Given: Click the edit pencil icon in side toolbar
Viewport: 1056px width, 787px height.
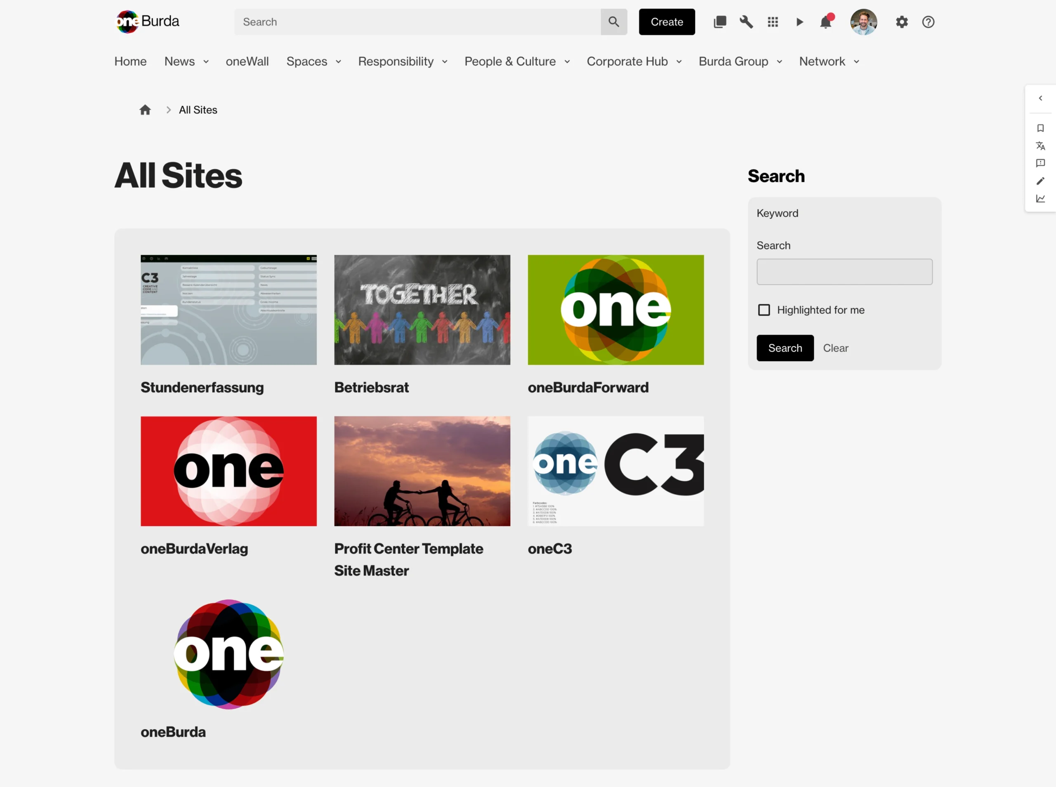Looking at the screenshot, I should [1040, 181].
